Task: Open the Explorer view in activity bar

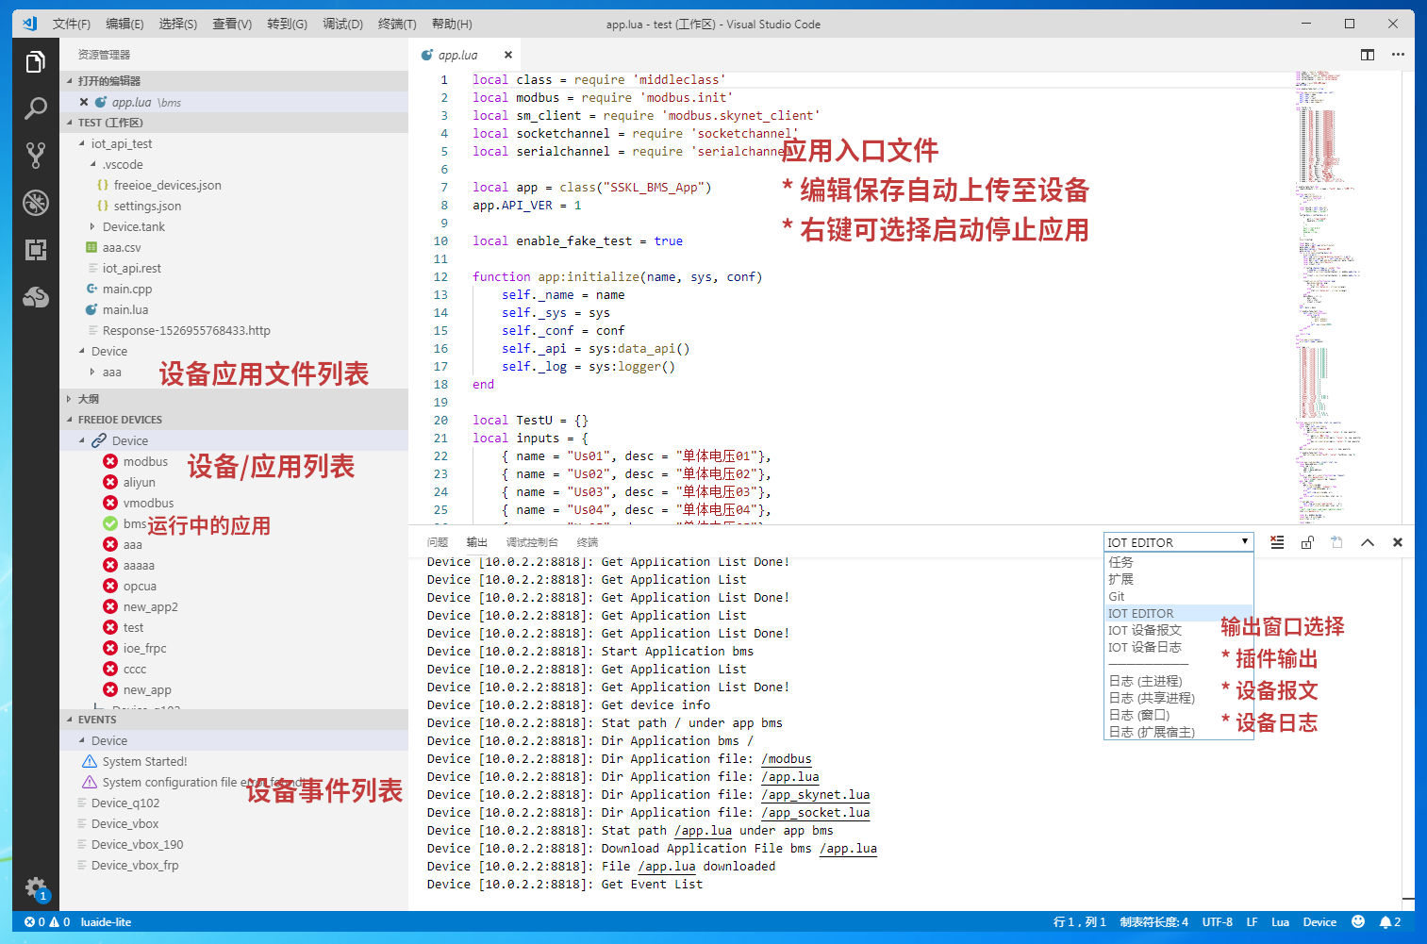Action: click(35, 62)
